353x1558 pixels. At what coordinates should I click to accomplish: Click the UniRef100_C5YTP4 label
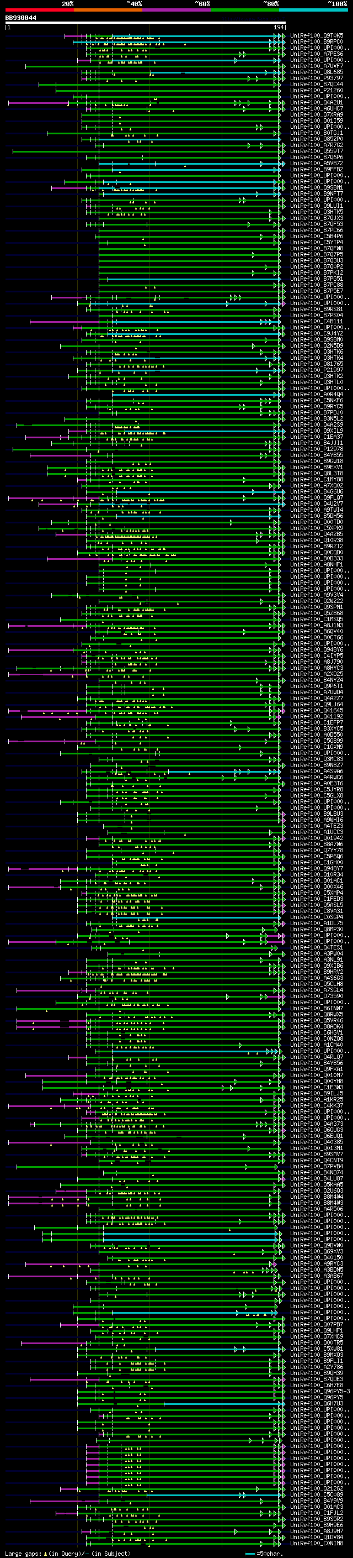(317, 243)
